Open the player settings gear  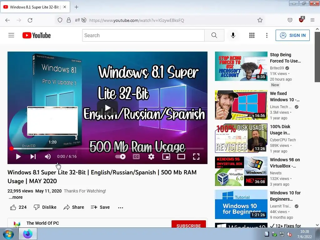[151, 157]
